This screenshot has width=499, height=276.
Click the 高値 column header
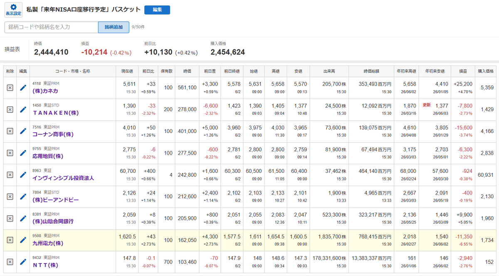(276, 71)
